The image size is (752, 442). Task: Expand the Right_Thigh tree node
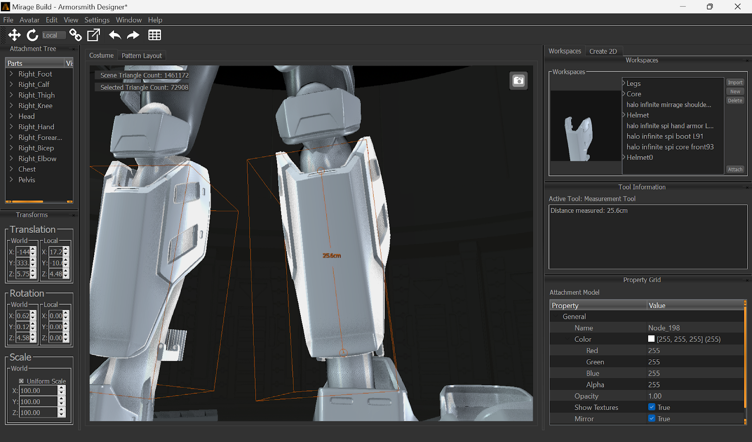11,95
